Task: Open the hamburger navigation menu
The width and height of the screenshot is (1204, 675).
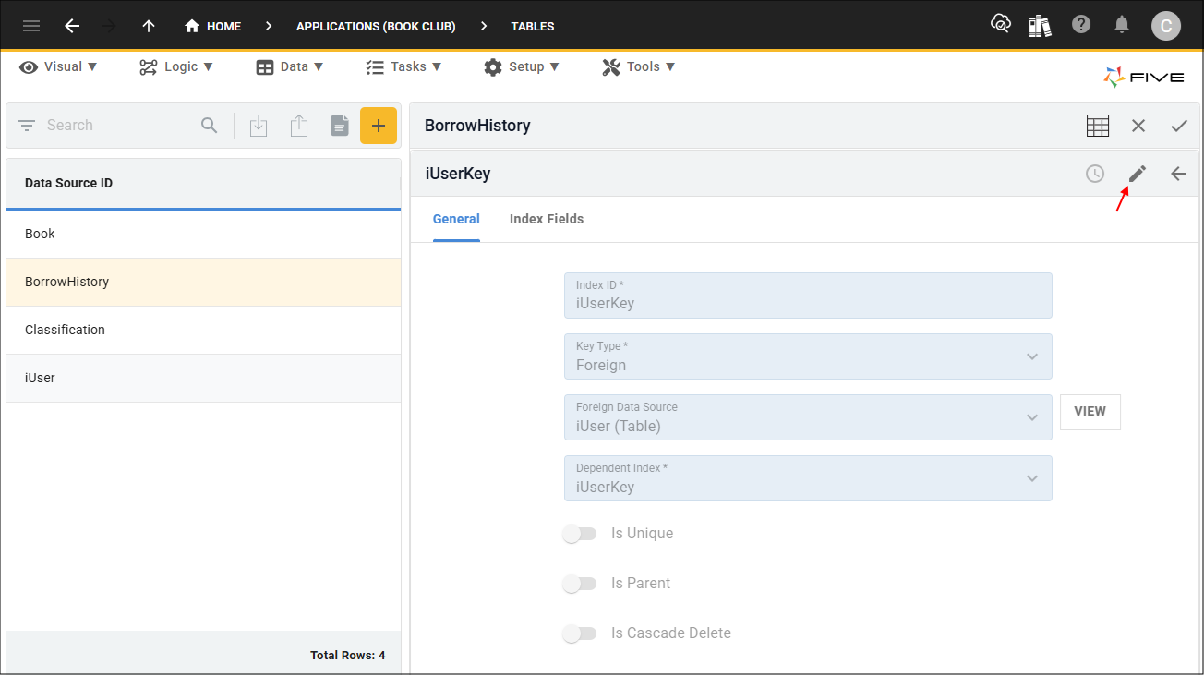Action: pyautogui.click(x=31, y=26)
